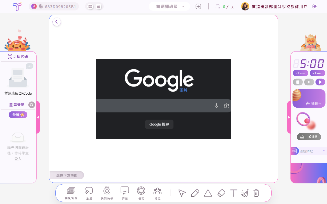Click the refresh code icon in header
The width and height of the screenshot is (327, 204).
click(x=34, y=6)
